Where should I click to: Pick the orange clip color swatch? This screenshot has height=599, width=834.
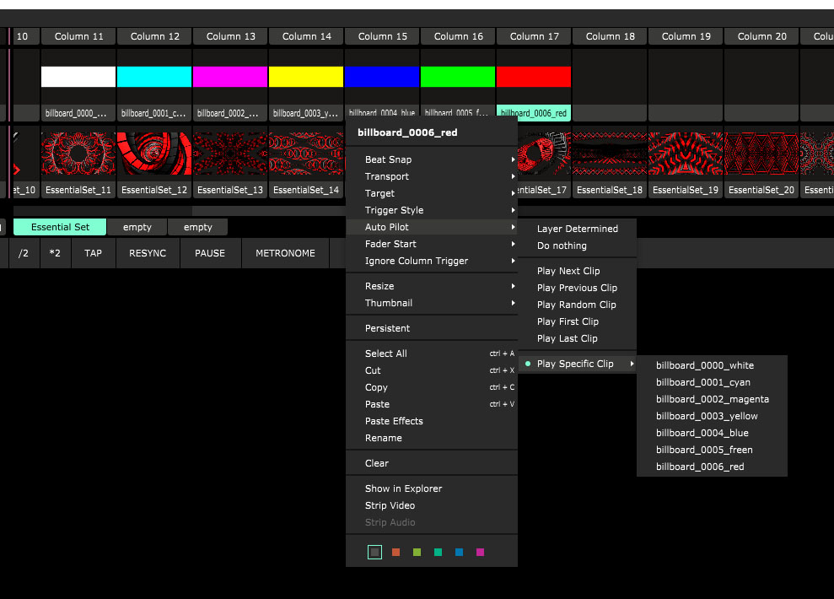[x=395, y=553]
